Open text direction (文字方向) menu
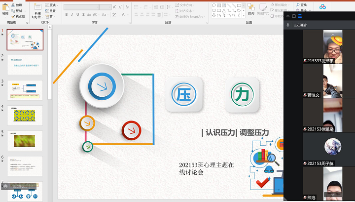The image size is (355, 202). 185,5
